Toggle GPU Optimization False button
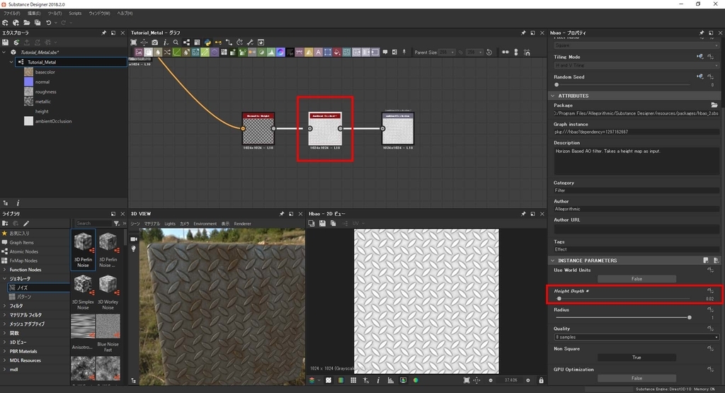This screenshot has height=393, width=725. point(636,378)
